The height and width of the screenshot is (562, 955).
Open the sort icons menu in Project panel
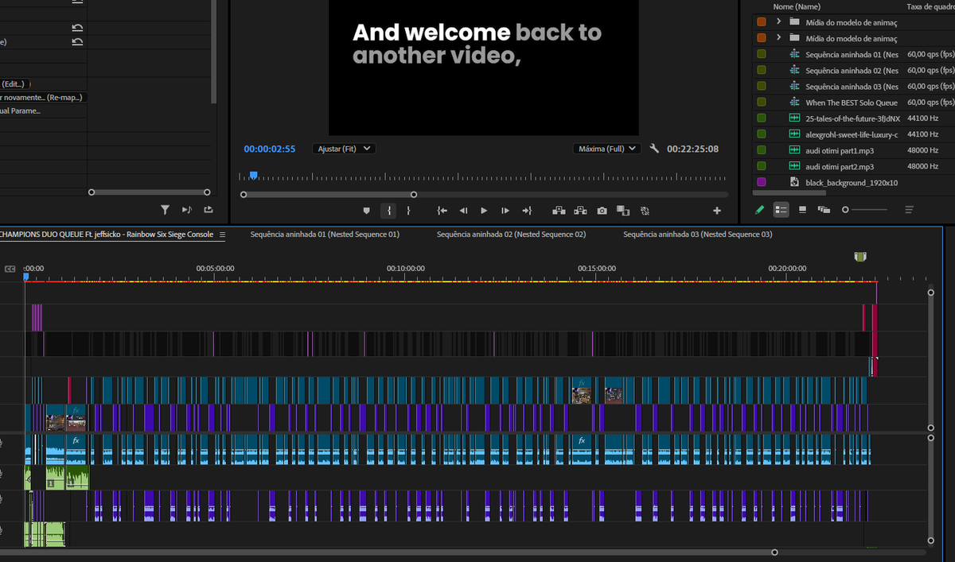pyautogui.click(x=909, y=210)
